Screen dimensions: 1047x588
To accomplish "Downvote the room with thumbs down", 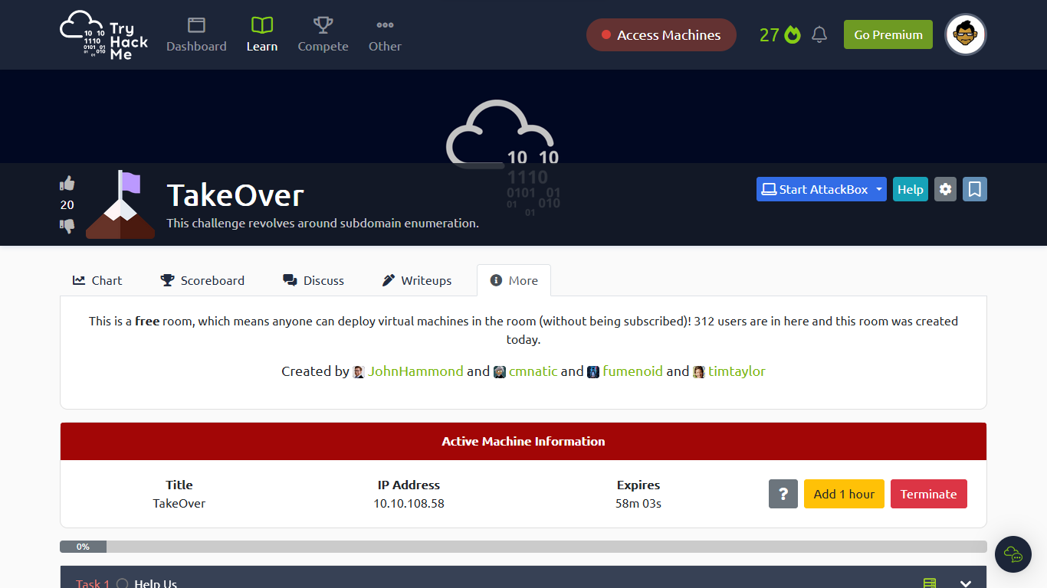I will click(x=67, y=226).
